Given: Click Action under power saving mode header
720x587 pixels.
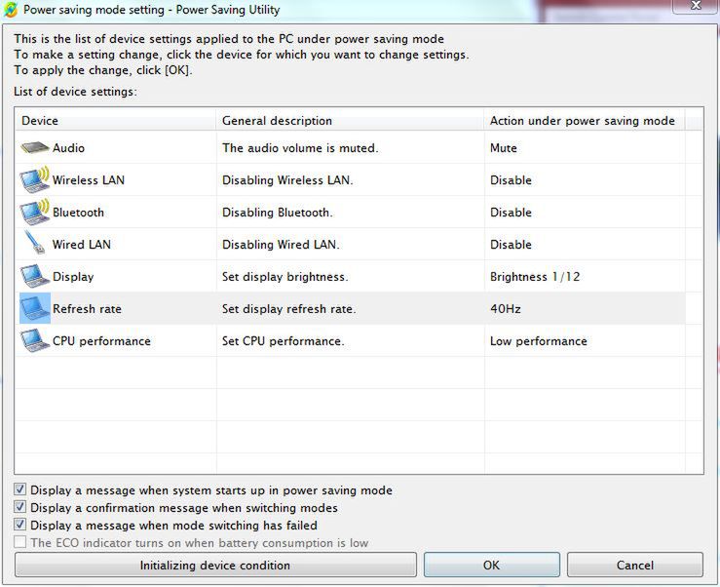Looking at the screenshot, I should point(585,121).
